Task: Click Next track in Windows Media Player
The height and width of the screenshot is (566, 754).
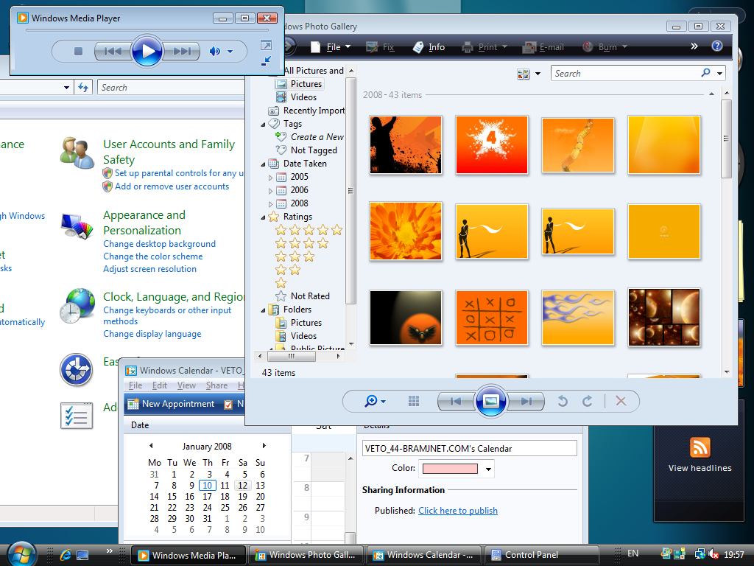Action: pyautogui.click(x=182, y=51)
